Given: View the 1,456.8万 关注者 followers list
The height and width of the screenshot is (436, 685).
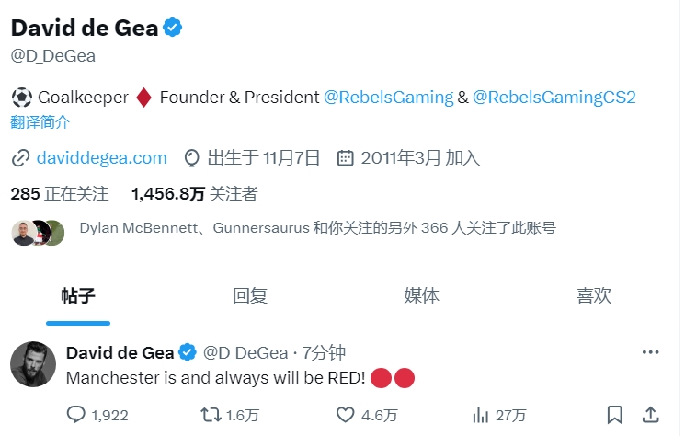Looking at the screenshot, I should [x=194, y=194].
